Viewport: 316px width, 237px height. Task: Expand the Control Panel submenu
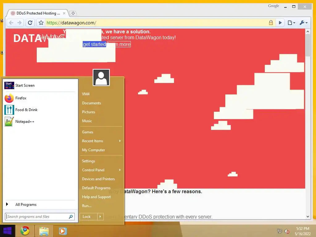[x=101, y=170]
